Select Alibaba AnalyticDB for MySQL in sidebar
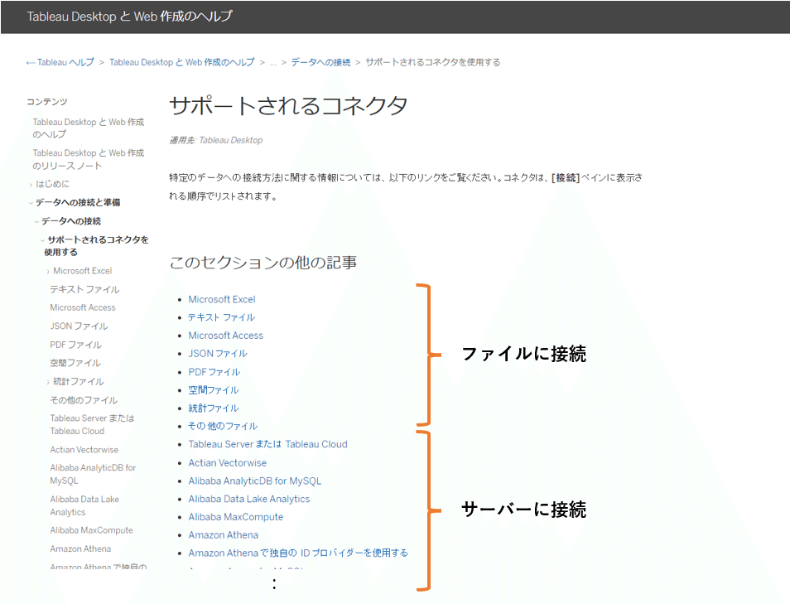This screenshot has height=604, width=790. tap(93, 474)
